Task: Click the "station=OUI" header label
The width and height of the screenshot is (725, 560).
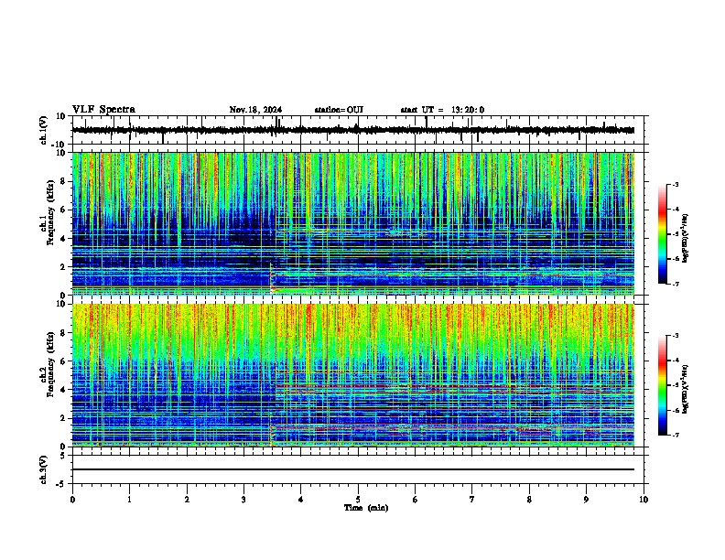Action: click(x=339, y=110)
